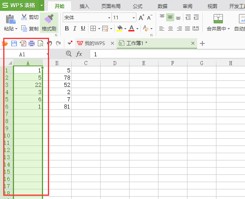Click the Print icon in quick toolbar
Viewport: 245px width, 199px height.
(31, 43)
